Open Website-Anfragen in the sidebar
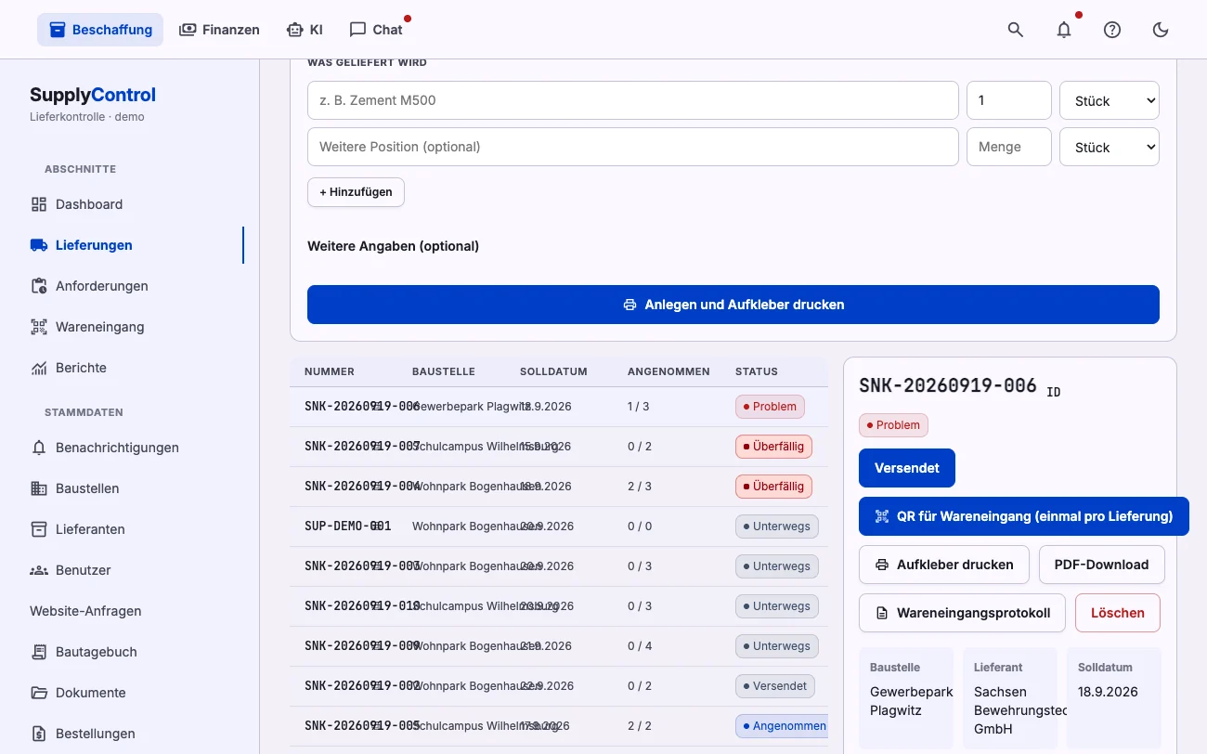 coord(85,611)
